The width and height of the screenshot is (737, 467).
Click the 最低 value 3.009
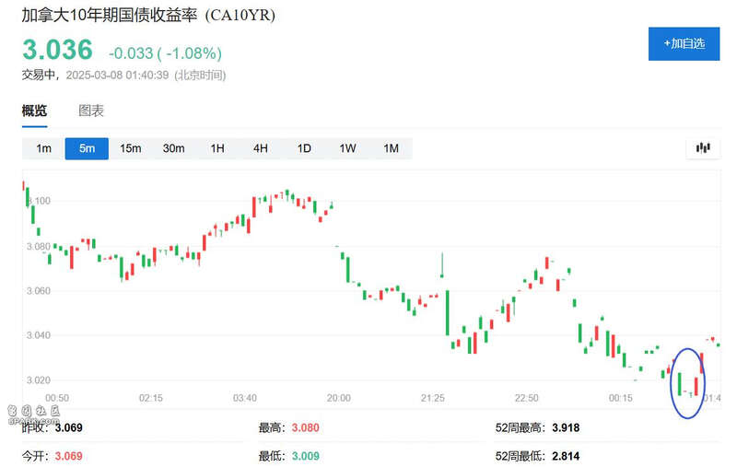click(x=306, y=456)
